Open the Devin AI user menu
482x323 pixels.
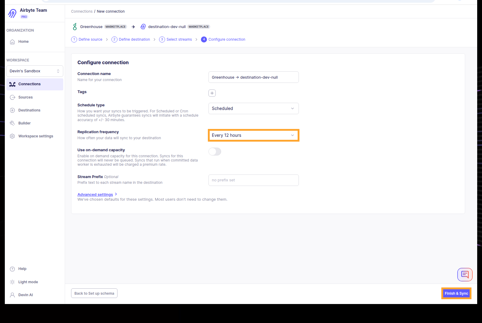pos(35,295)
